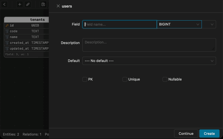Click Relations: 1 in status bar
This screenshot has width=223, height=139.
pyautogui.click(x=32, y=134)
